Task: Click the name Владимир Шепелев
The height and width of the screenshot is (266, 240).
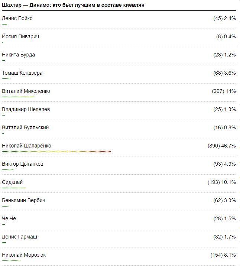Action: 26,109
